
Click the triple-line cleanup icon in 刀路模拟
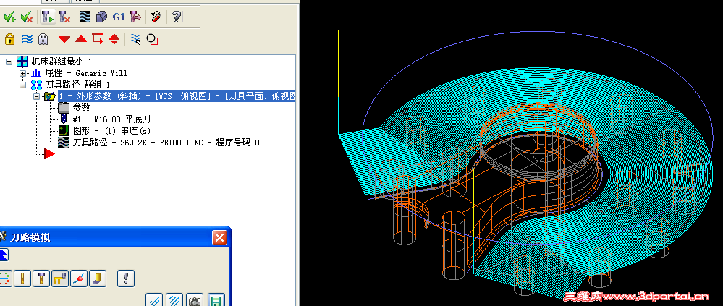(x=174, y=300)
